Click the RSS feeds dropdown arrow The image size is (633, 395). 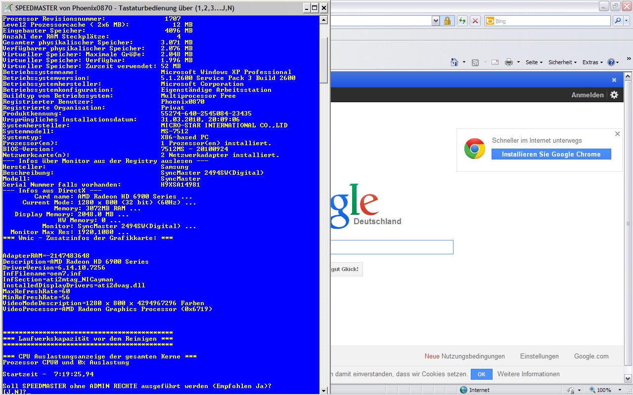484,62
